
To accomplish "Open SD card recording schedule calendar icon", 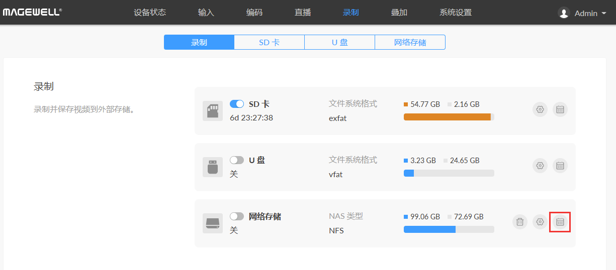I will point(560,109).
